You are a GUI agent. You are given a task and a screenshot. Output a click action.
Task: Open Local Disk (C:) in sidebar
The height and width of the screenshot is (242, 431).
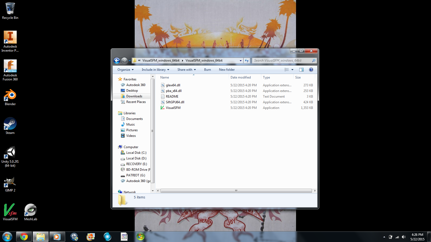[136, 153]
